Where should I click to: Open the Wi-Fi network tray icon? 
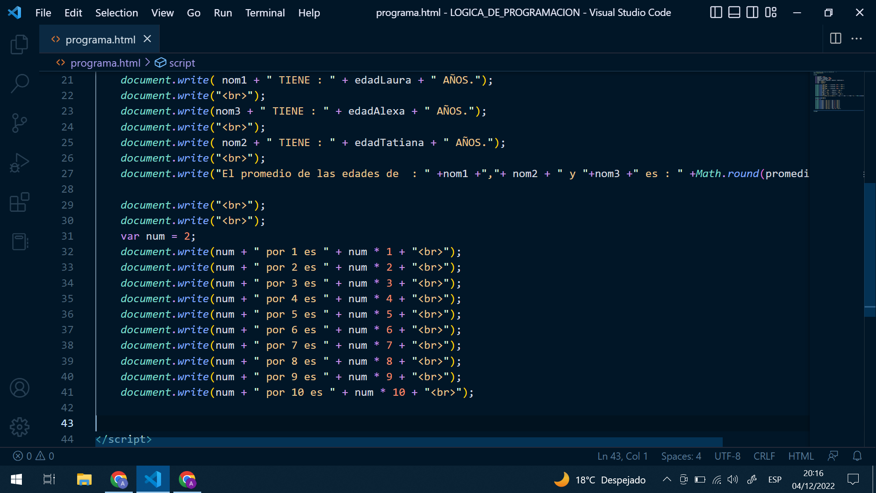click(717, 479)
